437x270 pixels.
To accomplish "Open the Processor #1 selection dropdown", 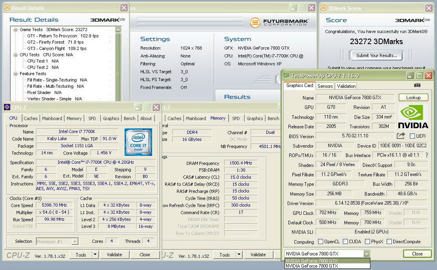I will click(x=75, y=241).
